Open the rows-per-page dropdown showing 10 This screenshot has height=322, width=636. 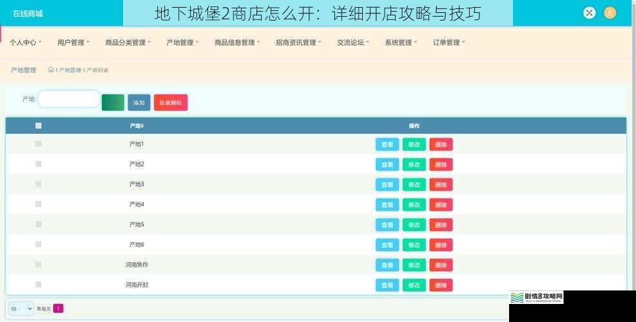(21, 308)
